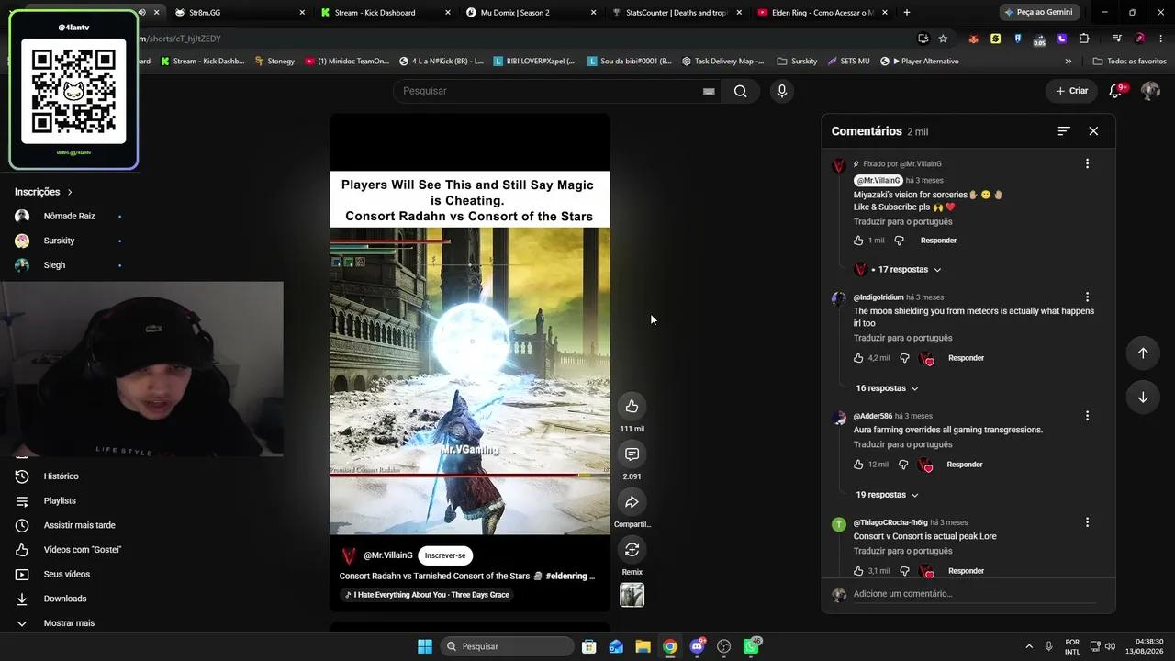
Task: Dislike the pinned Mr.VillainG comment
Action: [899, 241]
